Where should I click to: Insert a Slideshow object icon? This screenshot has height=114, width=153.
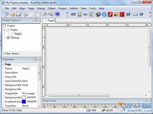116,14
